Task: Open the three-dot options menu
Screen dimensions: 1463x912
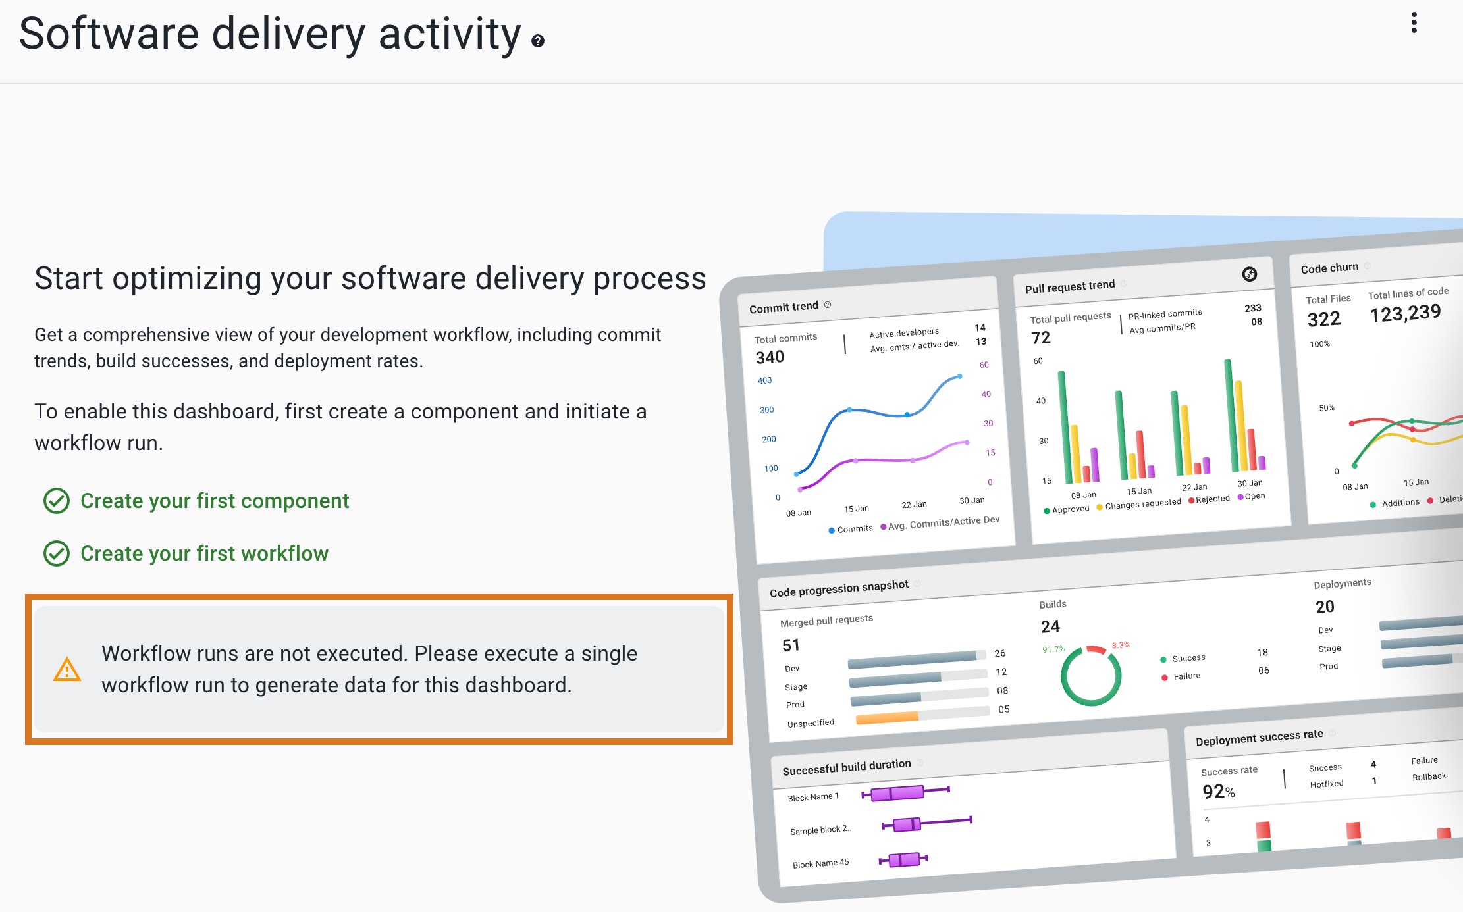Action: point(1414,23)
